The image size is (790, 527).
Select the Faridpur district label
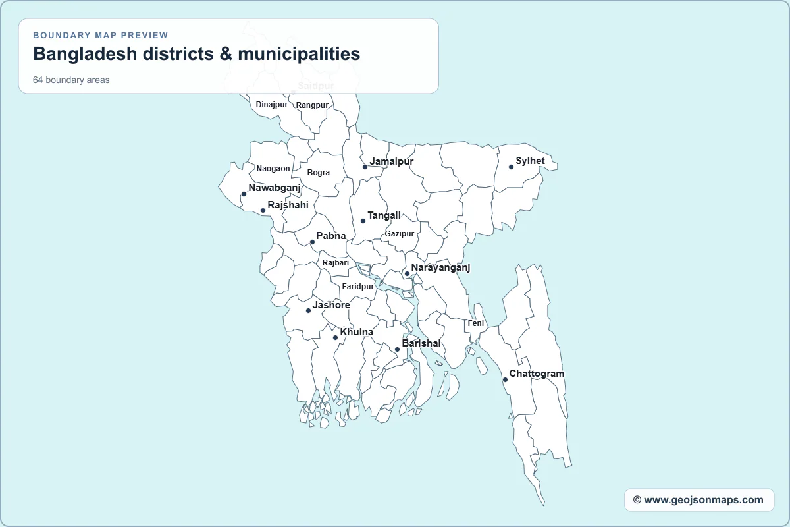358,287
